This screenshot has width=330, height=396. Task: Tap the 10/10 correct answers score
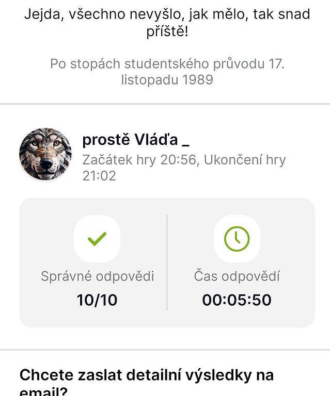(97, 300)
